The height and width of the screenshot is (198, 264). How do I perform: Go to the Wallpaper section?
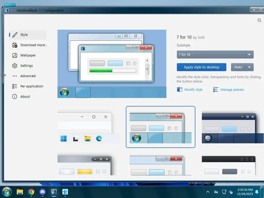(28, 55)
